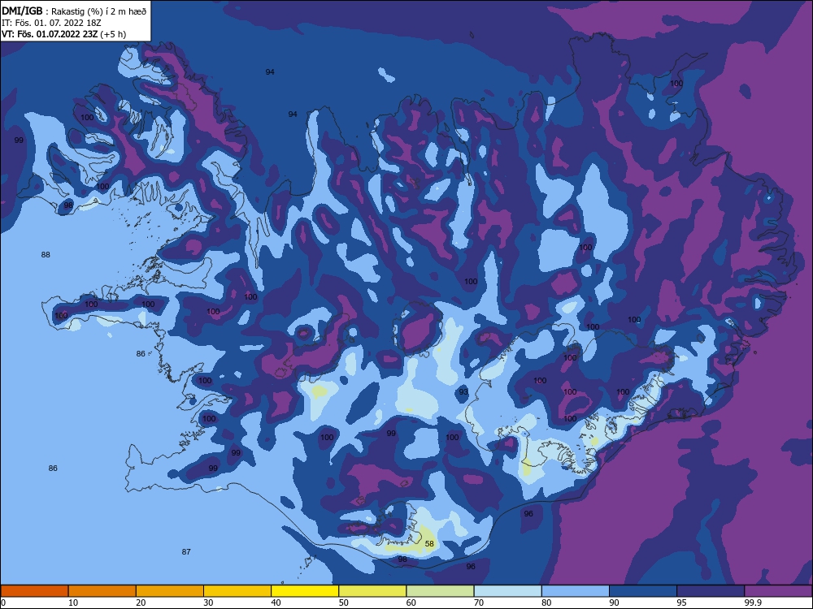The image size is (813, 609).
Task: Click the legend tick label '99.9'
Action: pyautogui.click(x=753, y=603)
